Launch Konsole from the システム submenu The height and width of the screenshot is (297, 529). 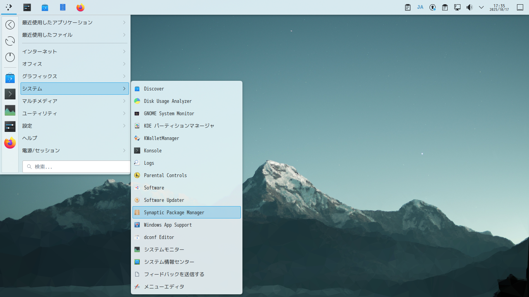tap(187, 151)
